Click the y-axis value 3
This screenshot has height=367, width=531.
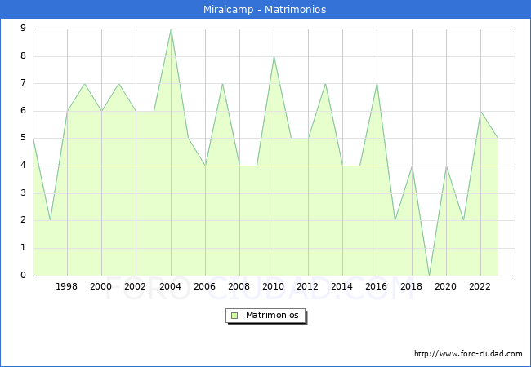23,193
